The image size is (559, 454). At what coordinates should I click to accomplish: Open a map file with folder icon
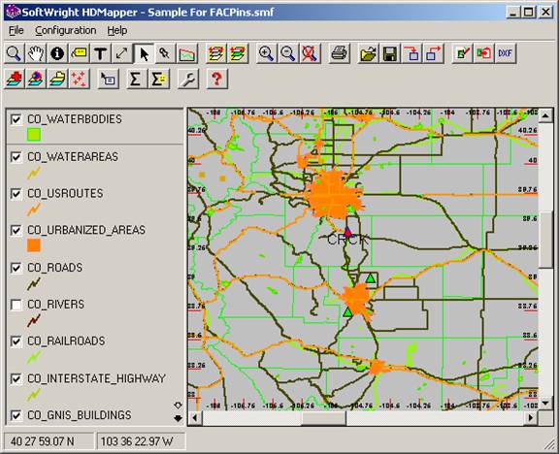coord(368,53)
